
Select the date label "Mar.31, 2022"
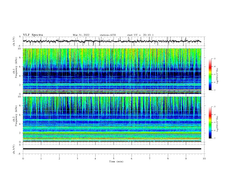pos(81,35)
